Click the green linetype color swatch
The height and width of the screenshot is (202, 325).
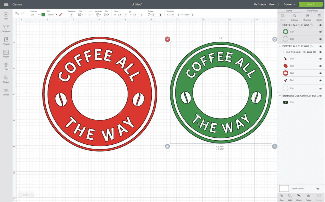[43, 15]
